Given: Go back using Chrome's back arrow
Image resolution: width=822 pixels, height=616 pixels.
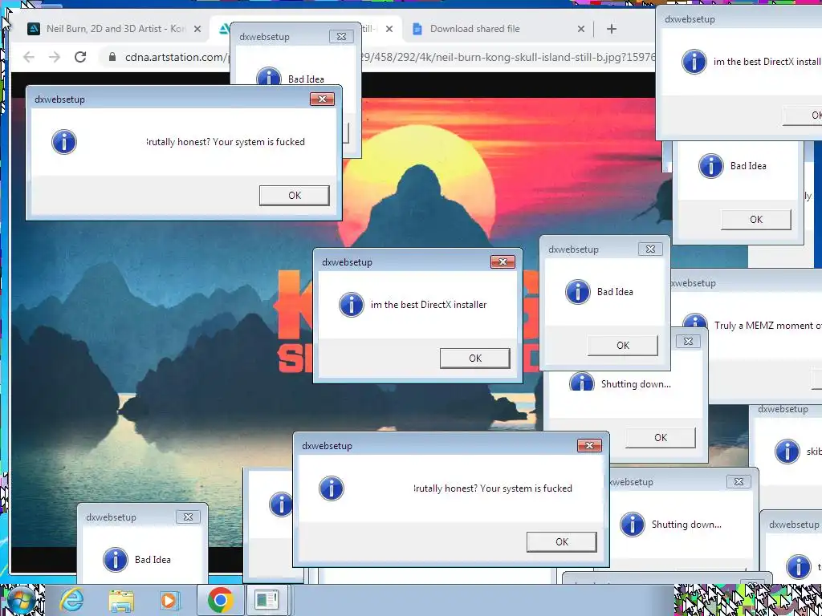Looking at the screenshot, I should point(29,57).
